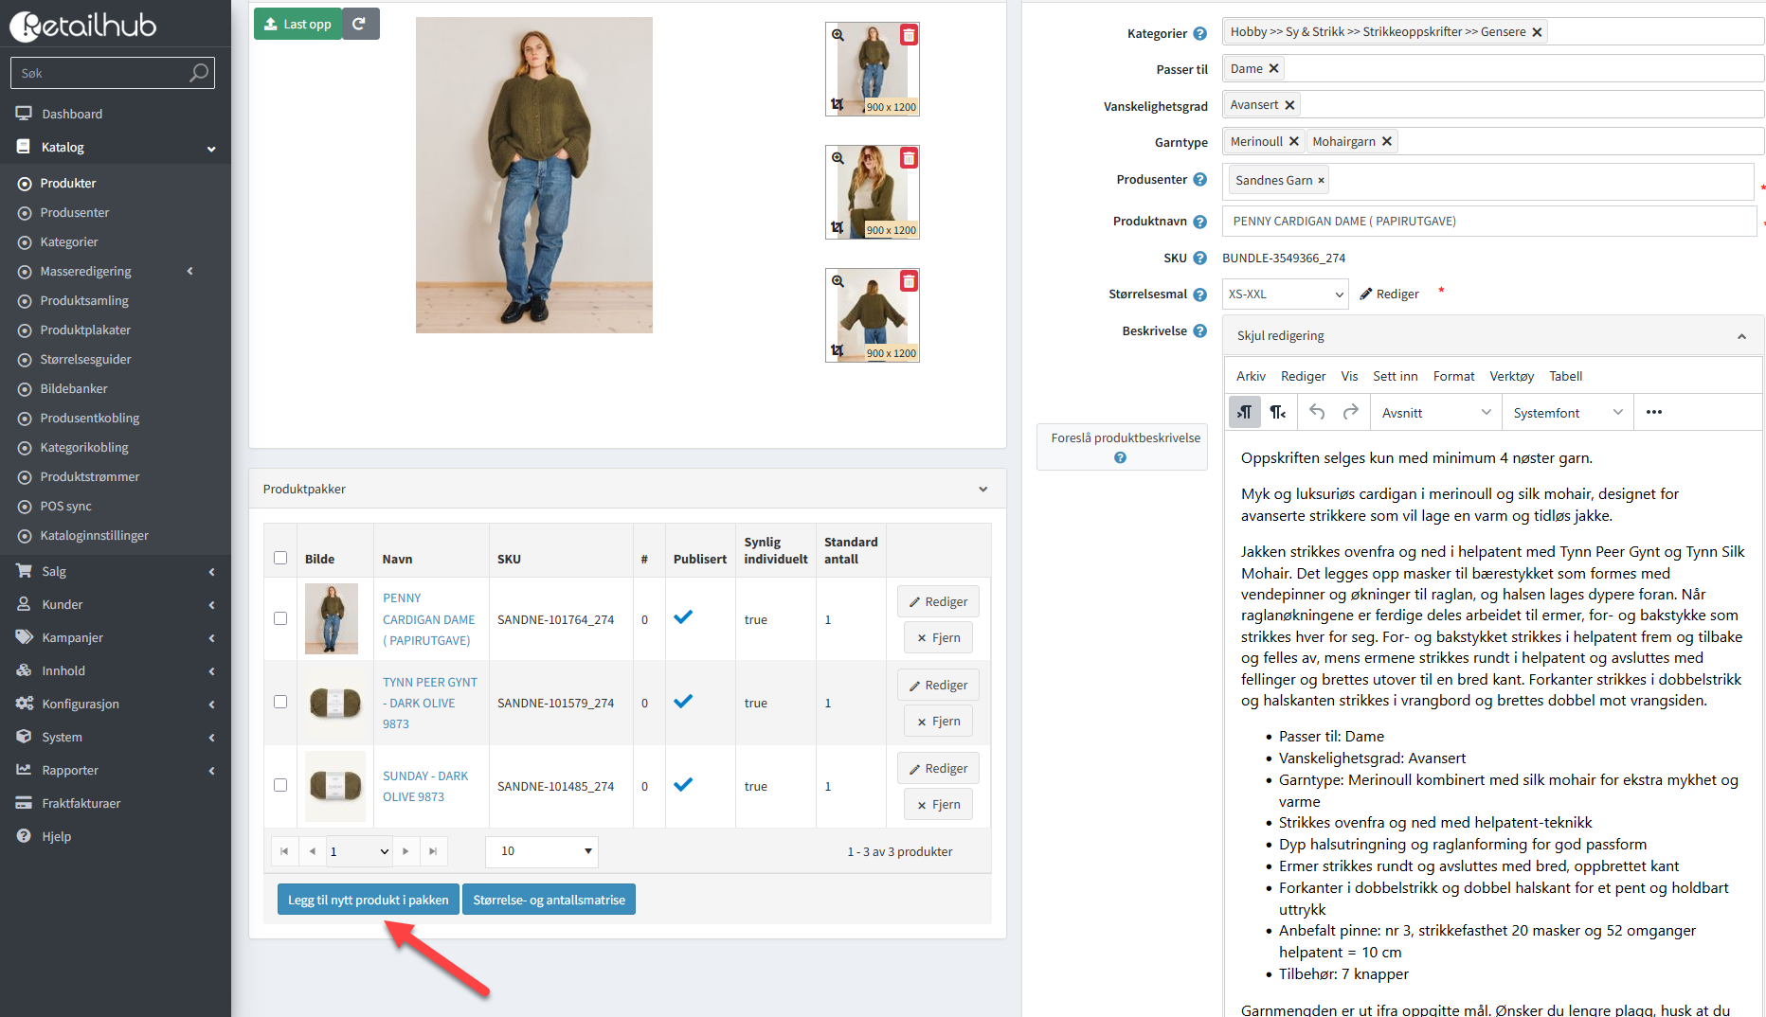1766x1017 pixels.
Task: Click Legg til nytt produkt i pakken
Action: click(x=368, y=900)
